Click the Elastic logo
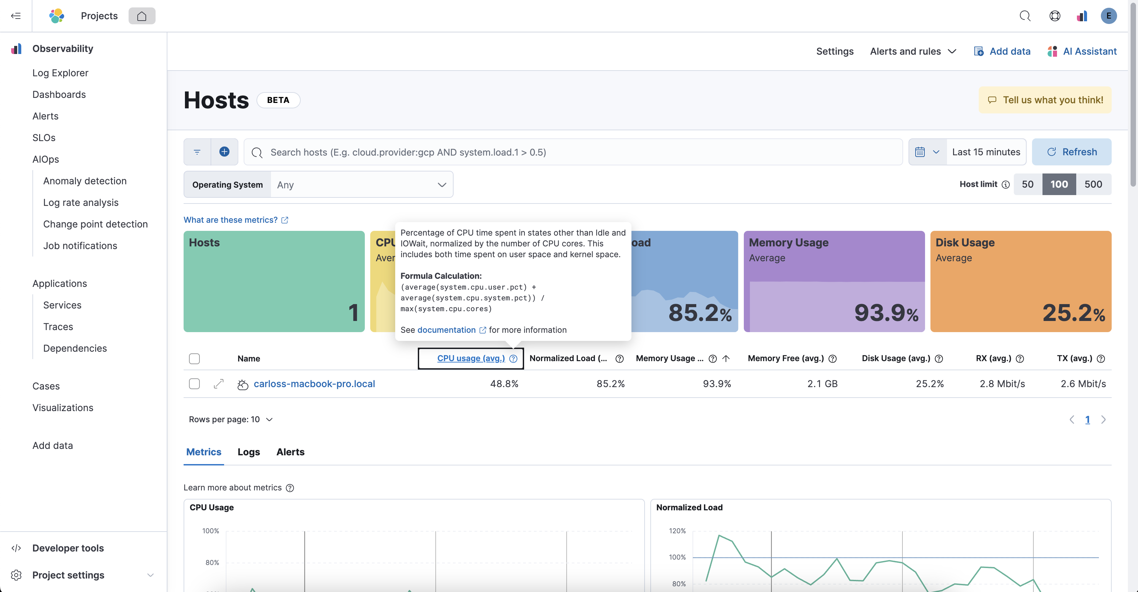The height and width of the screenshot is (592, 1138). coord(57,16)
